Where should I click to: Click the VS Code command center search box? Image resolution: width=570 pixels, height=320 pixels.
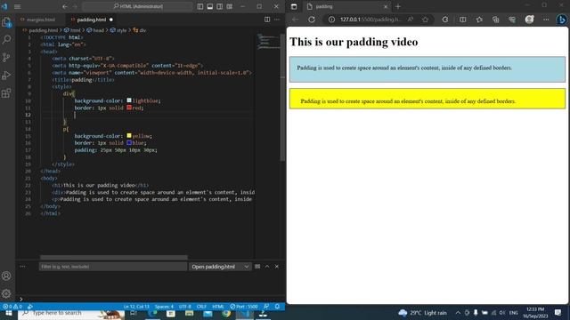point(137,6)
